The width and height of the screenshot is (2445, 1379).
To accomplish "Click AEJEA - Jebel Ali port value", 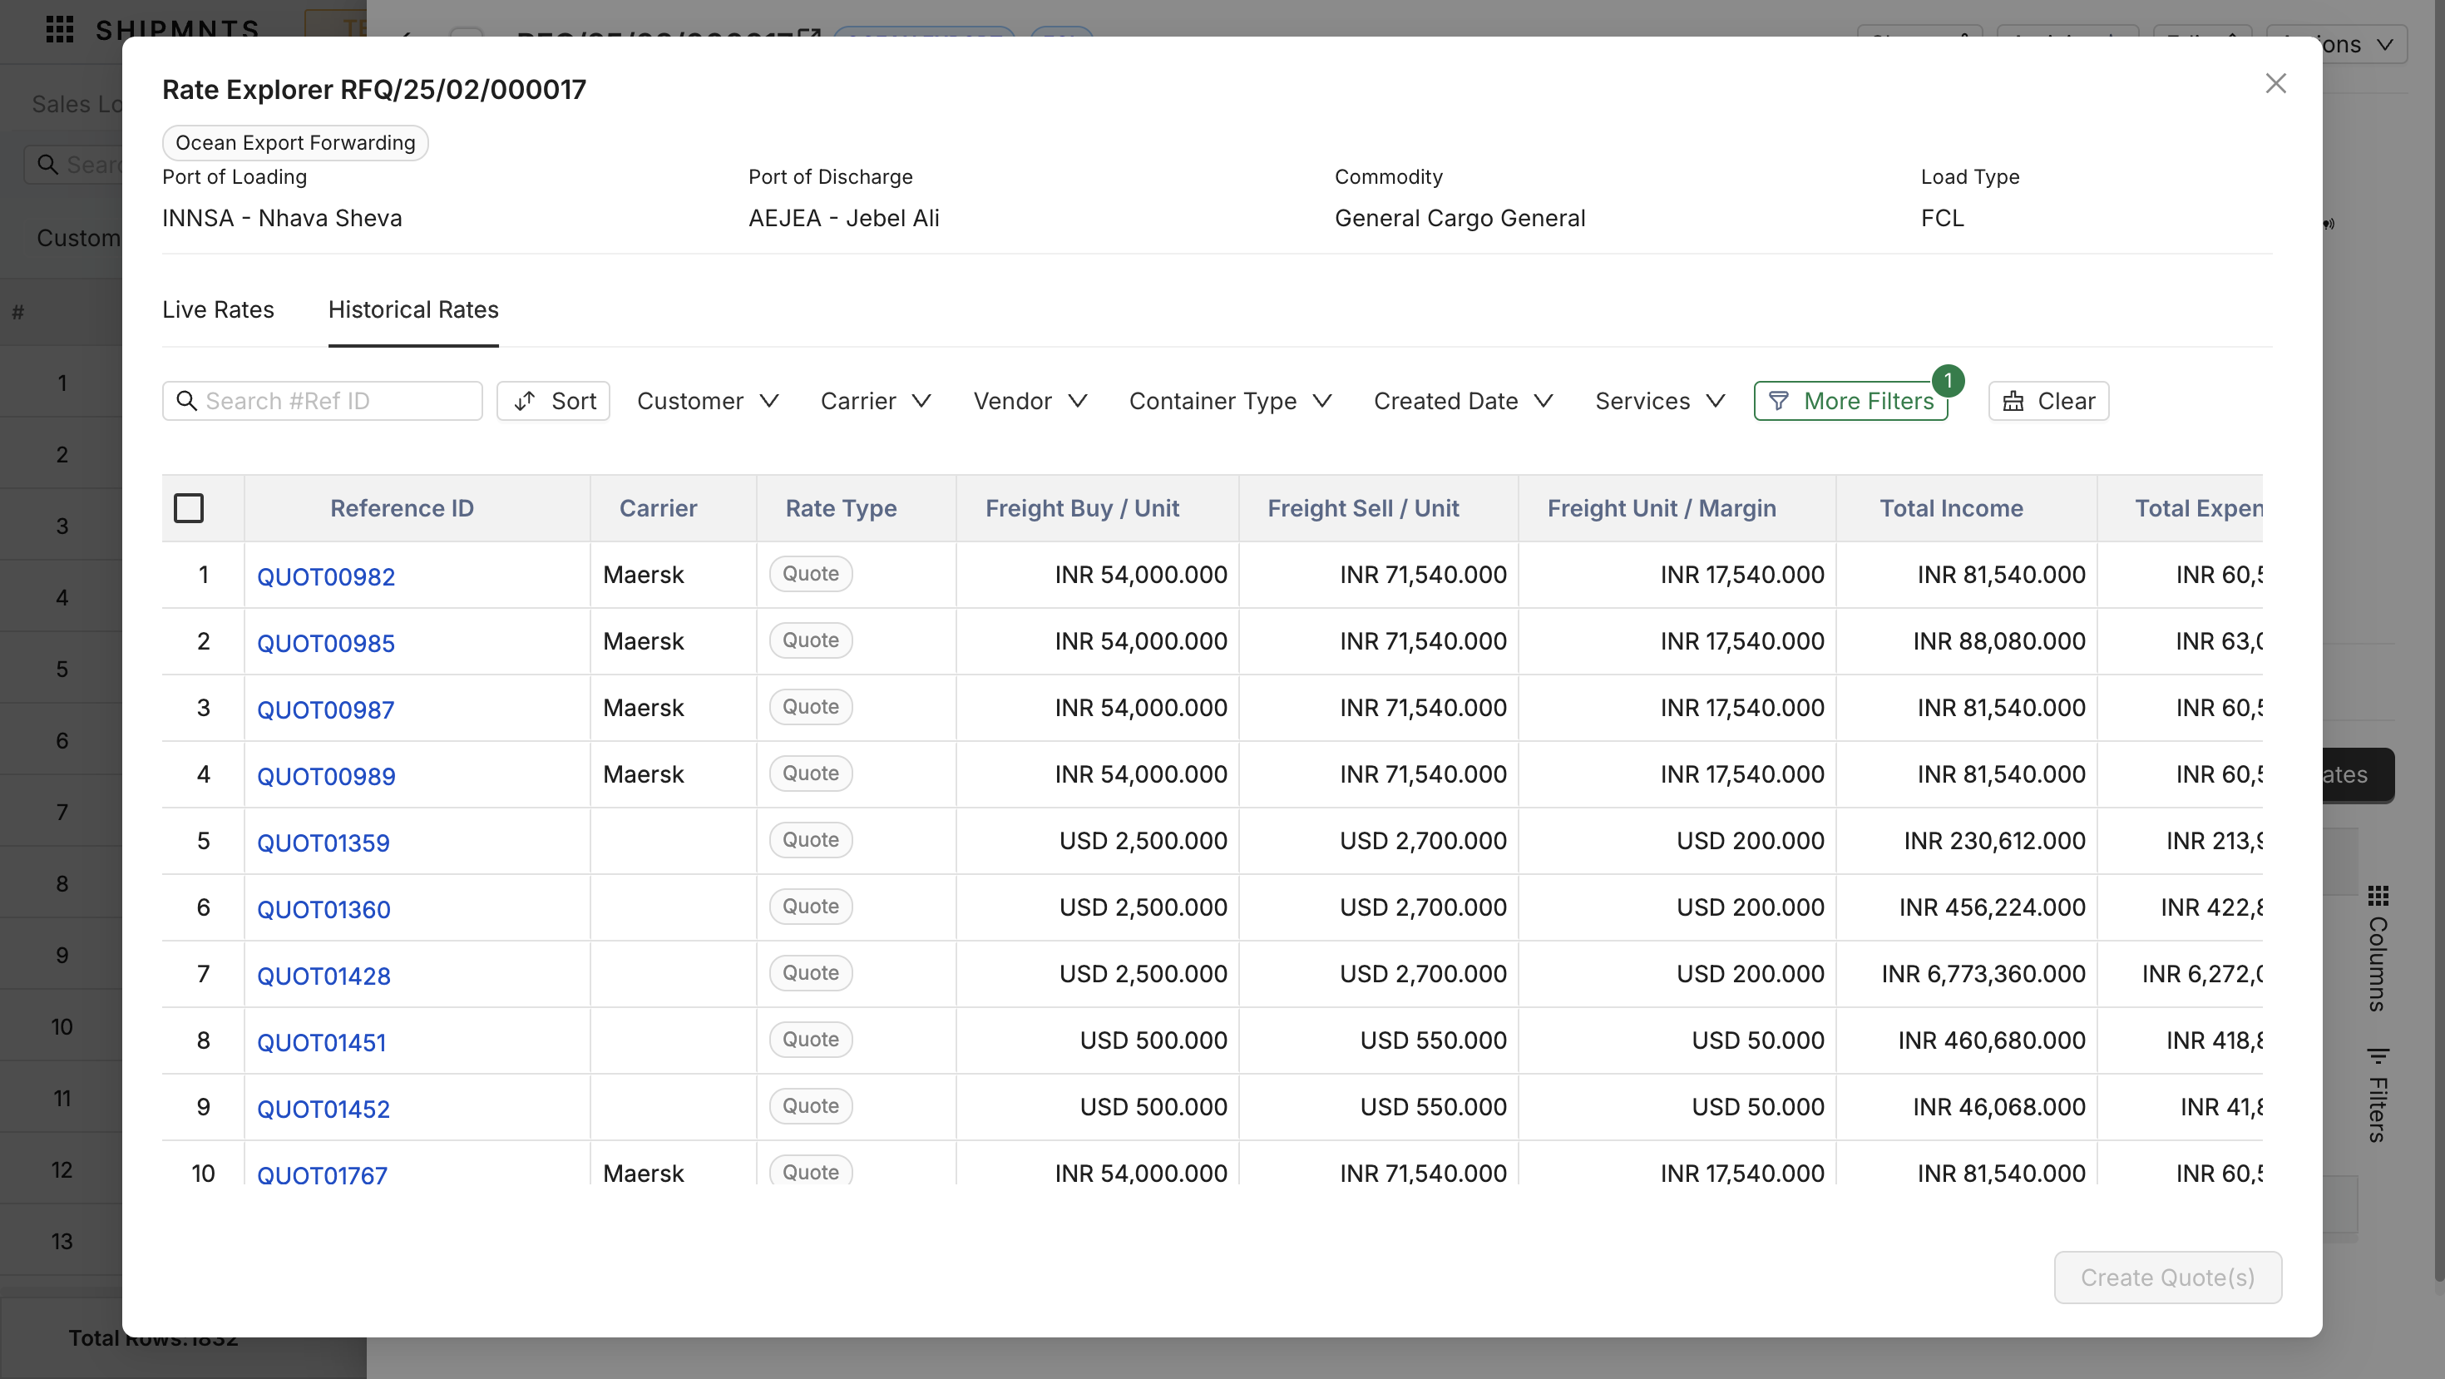I will tap(844, 217).
